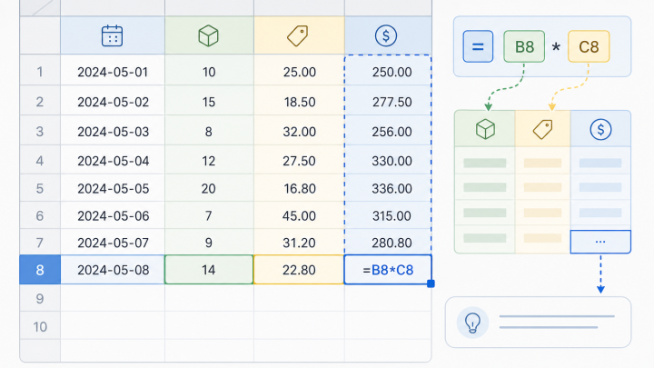Select row header 5
The image size is (654, 368).
click(x=40, y=188)
